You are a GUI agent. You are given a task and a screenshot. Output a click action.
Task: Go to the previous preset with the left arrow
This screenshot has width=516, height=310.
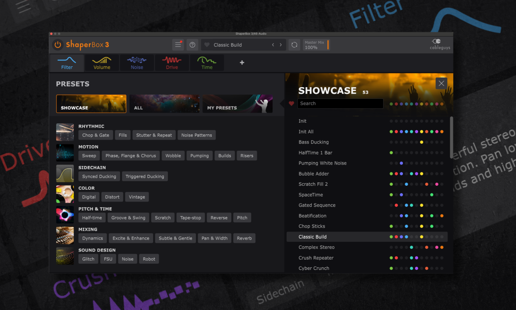273,45
